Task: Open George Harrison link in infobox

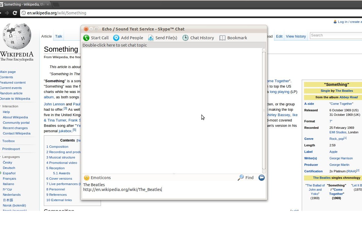Action: tap(341, 158)
